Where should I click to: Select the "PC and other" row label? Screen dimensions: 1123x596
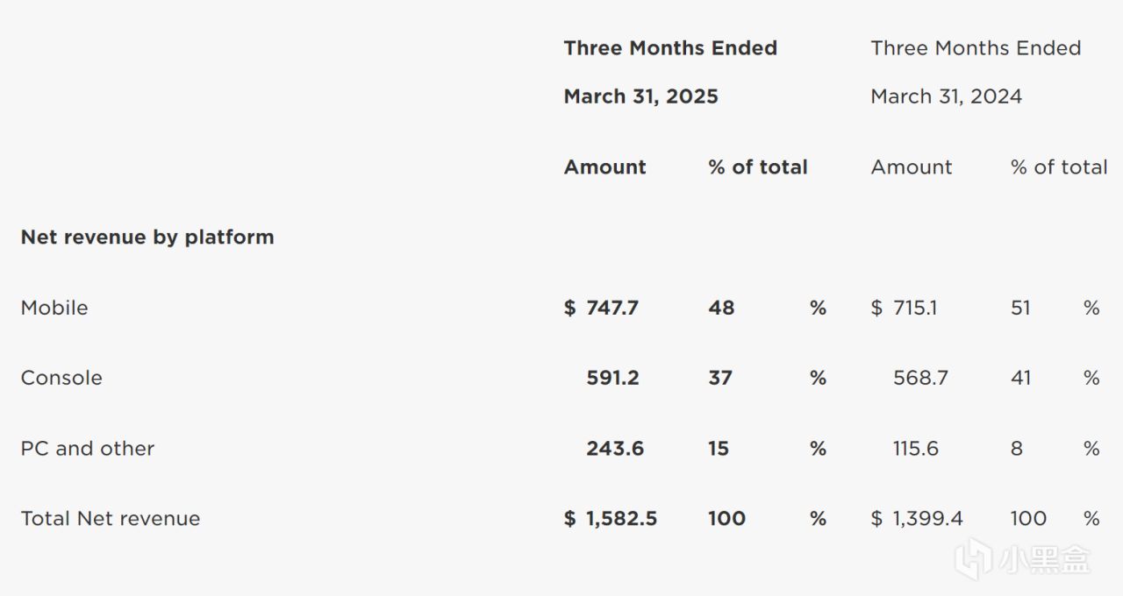[x=88, y=448]
